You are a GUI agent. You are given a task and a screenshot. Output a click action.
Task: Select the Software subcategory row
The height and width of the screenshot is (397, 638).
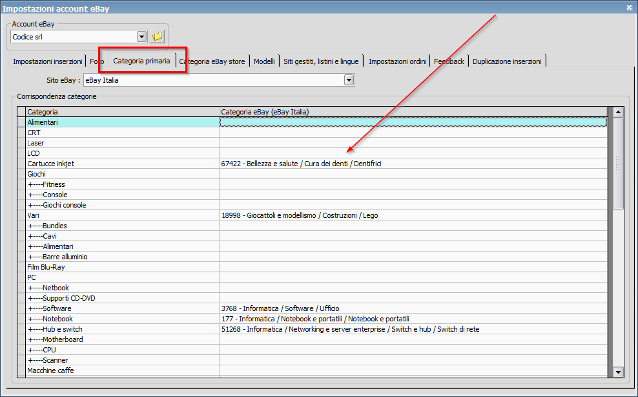(123, 308)
